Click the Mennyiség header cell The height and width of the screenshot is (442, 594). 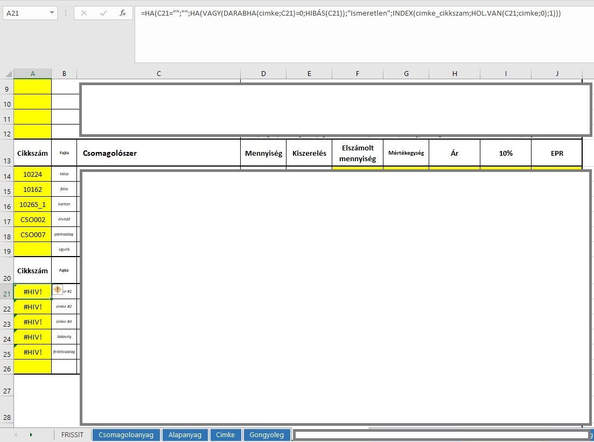pos(263,153)
